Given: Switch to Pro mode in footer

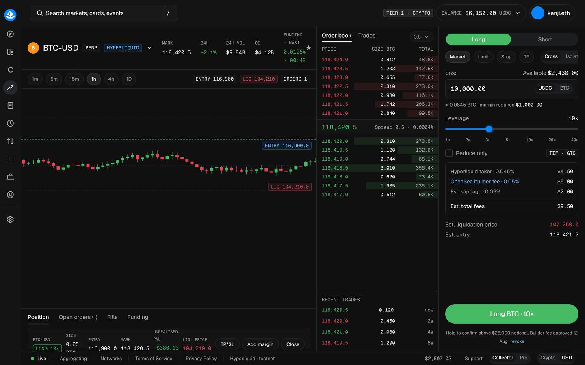Looking at the screenshot, I should 524,358.
